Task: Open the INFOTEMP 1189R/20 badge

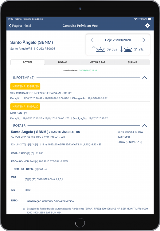Action: pos(25,107)
